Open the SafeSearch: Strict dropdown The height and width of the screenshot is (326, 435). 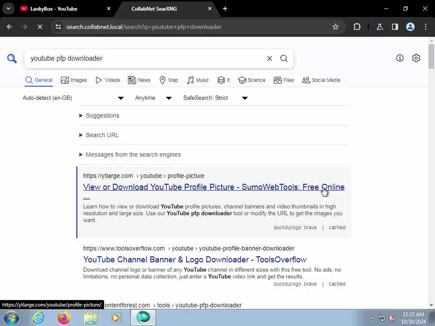[215, 98]
